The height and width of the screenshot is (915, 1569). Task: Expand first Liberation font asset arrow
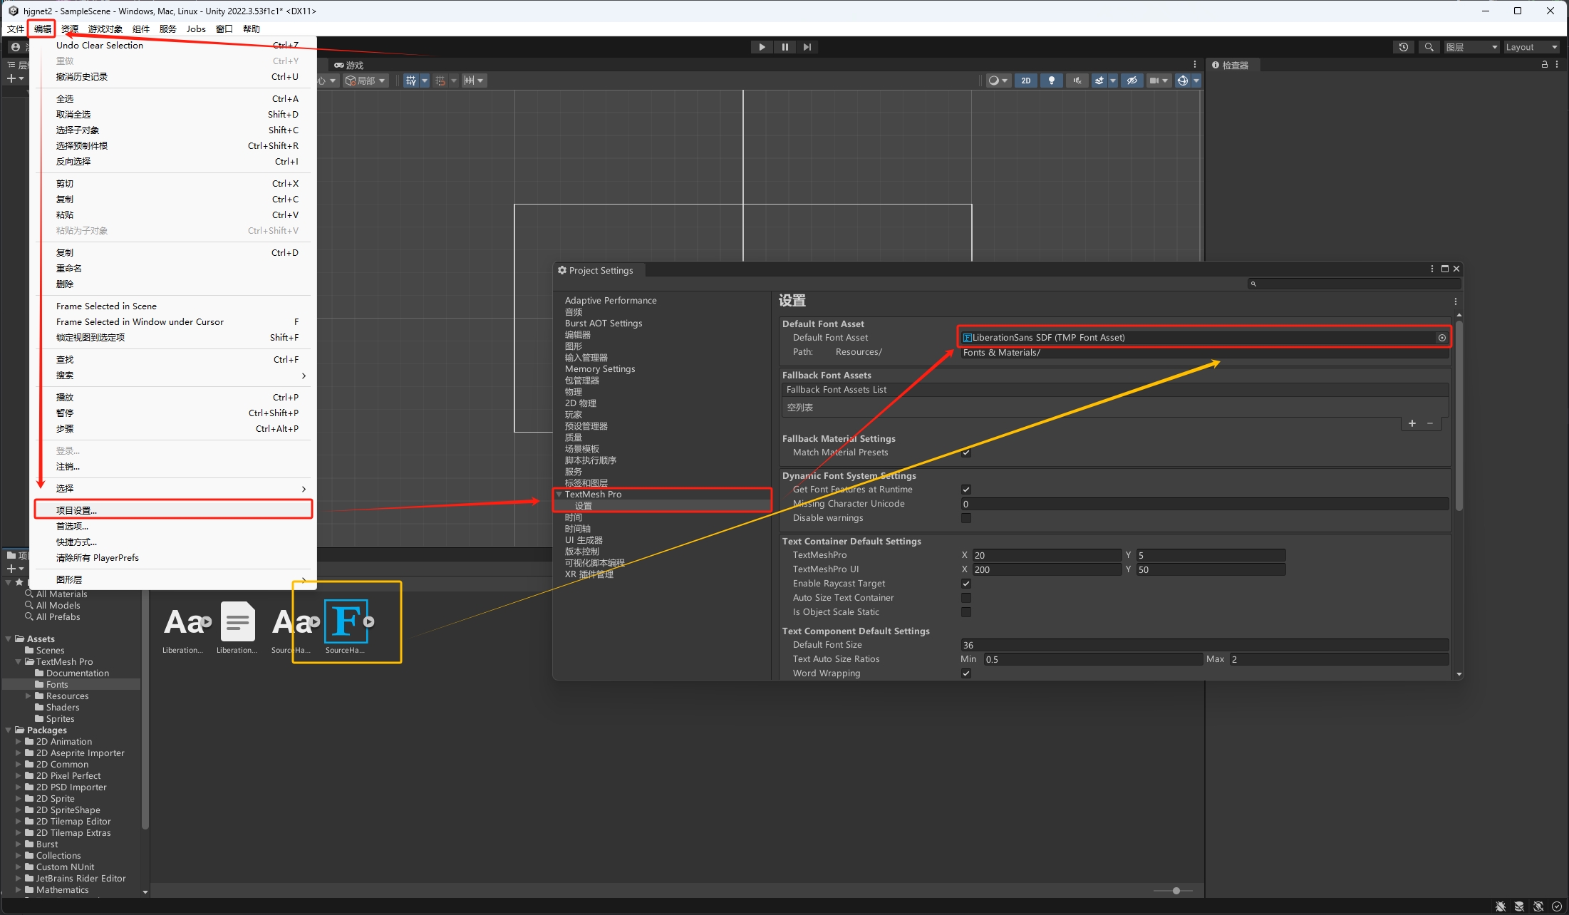click(x=207, y=622)
